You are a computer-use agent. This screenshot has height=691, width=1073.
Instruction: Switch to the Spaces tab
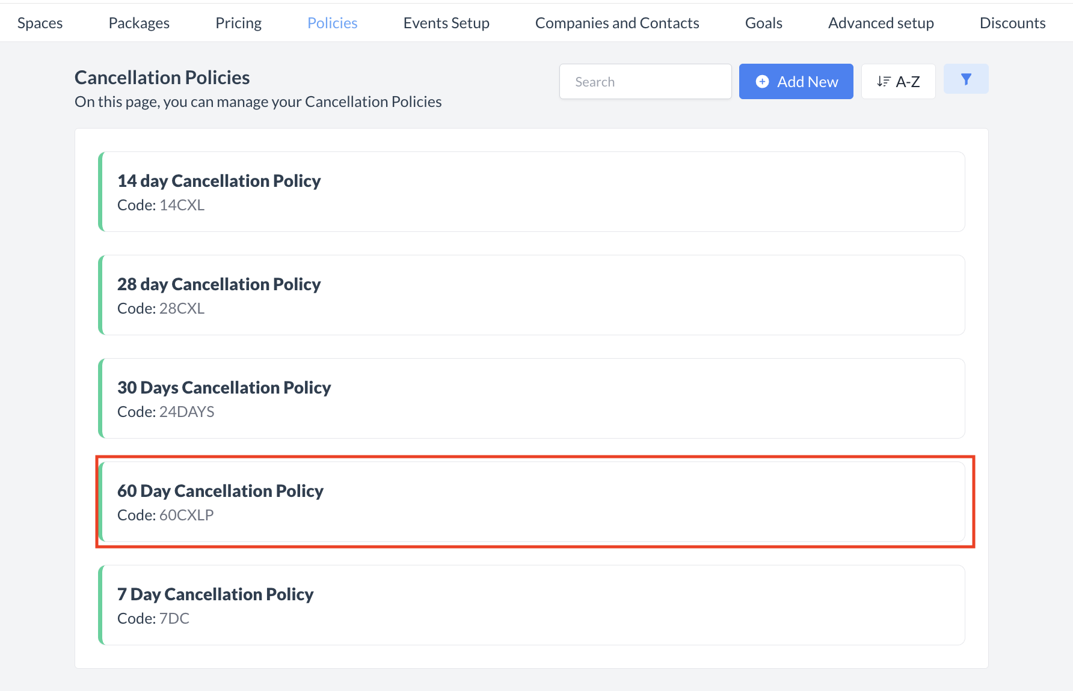pyautogui.click(x=40, y=22)
